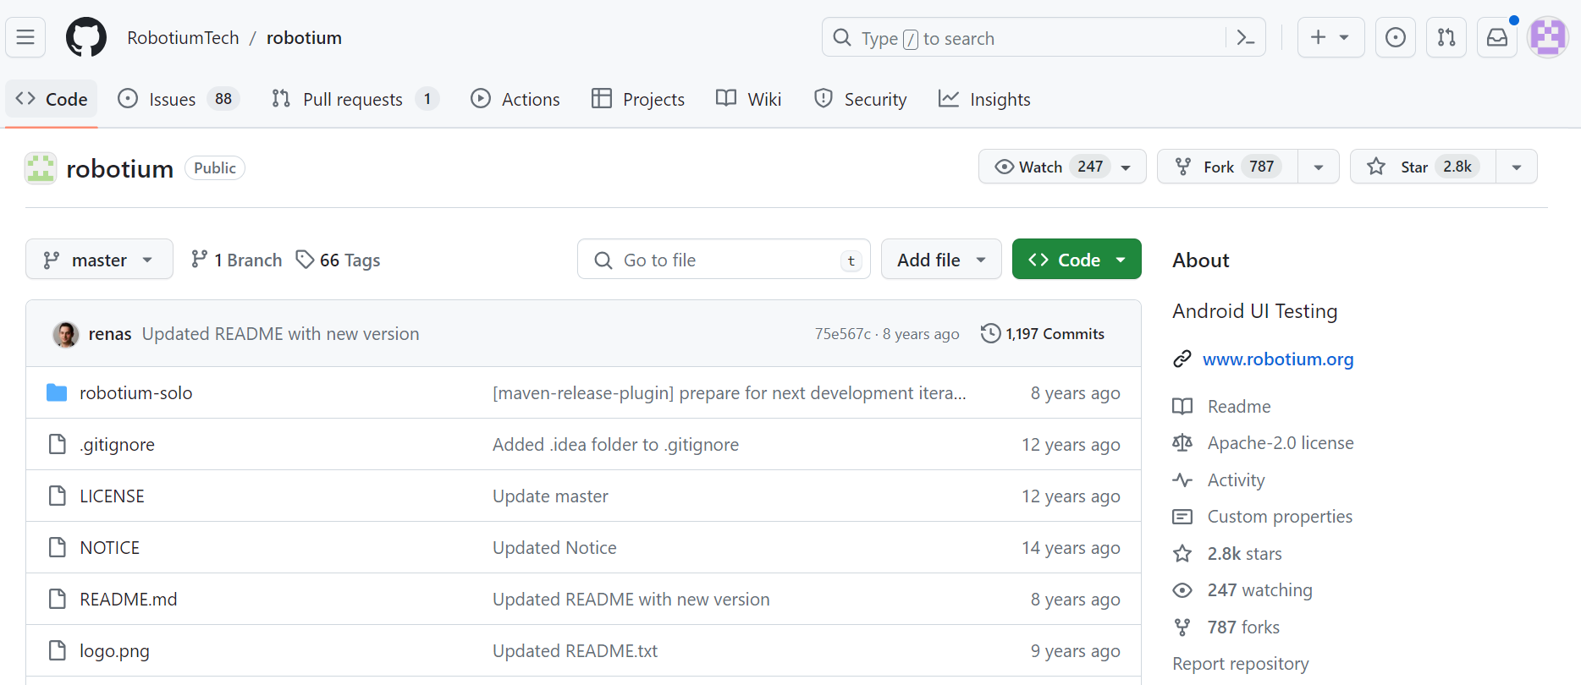Open the notifications inbox icon

[1497, 37]
